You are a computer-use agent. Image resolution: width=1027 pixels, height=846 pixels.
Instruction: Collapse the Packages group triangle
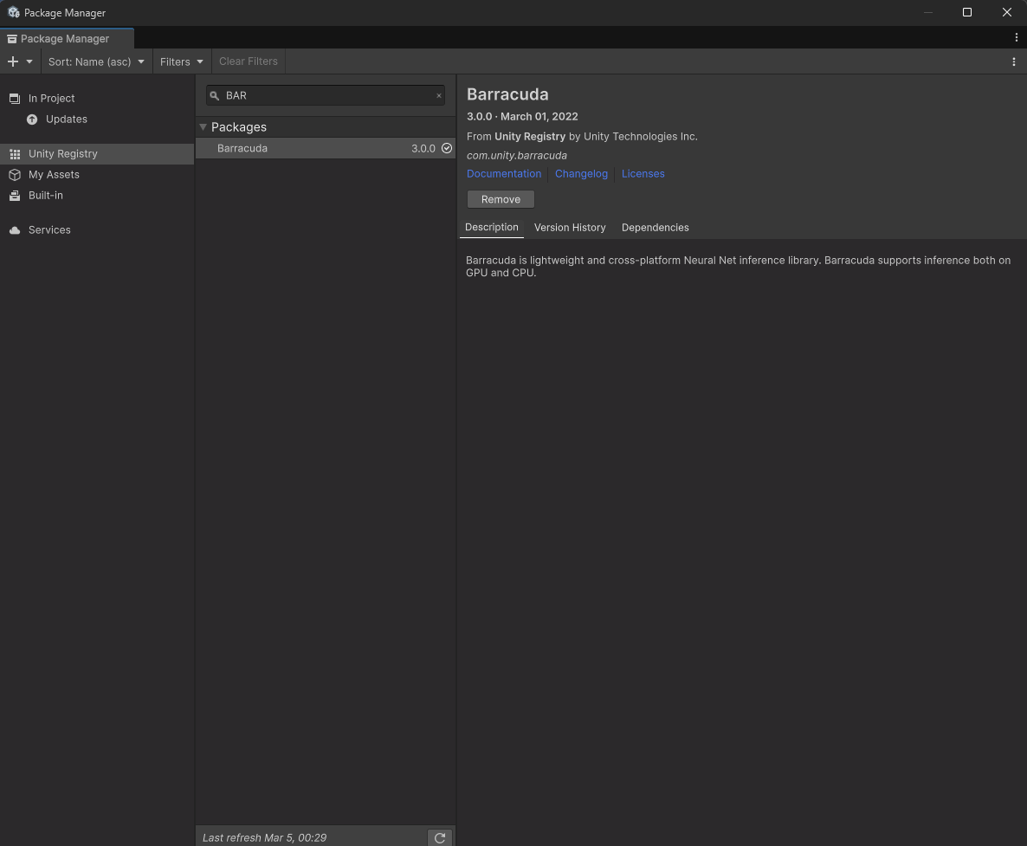pyautogui.click(x=203, y=127)
